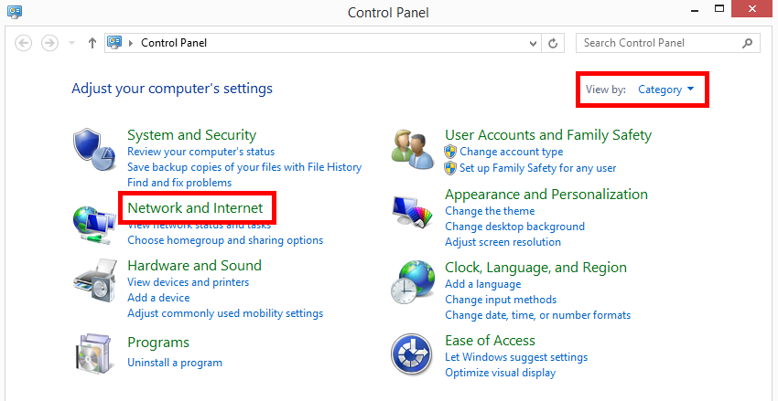
Task: Click the Control Panel breadcrumb text
Action: click(174, 43)
